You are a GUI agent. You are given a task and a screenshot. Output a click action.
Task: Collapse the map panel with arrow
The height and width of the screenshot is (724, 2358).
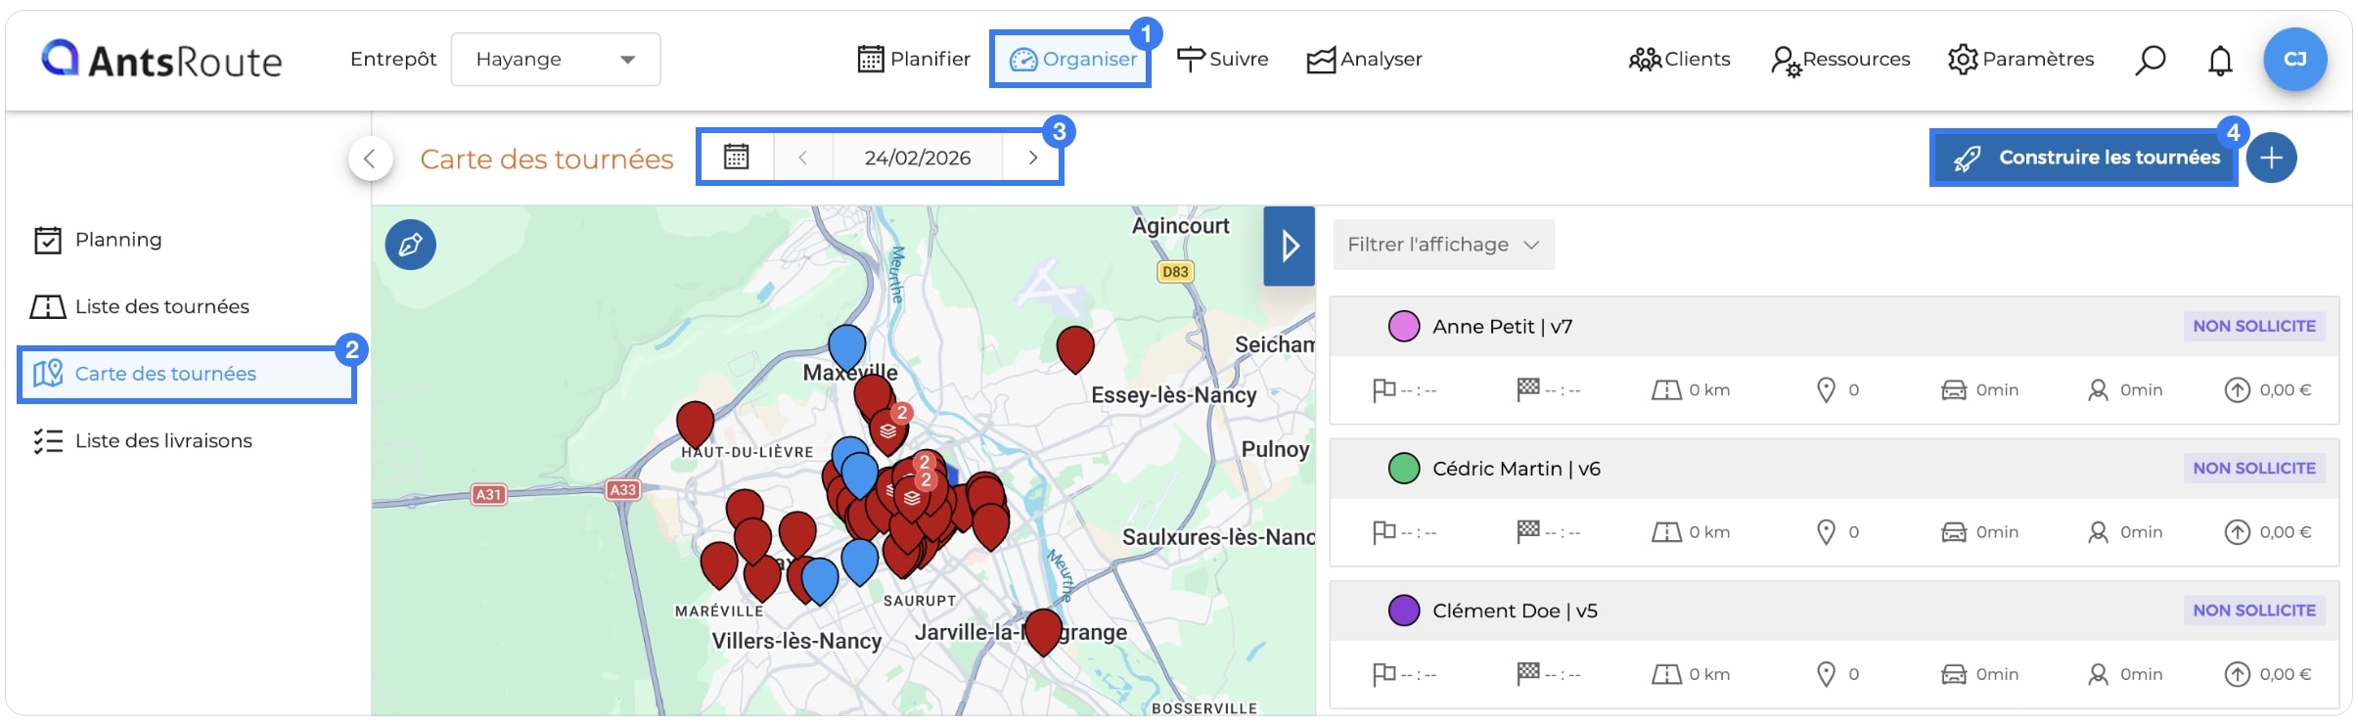(1289, 246)
